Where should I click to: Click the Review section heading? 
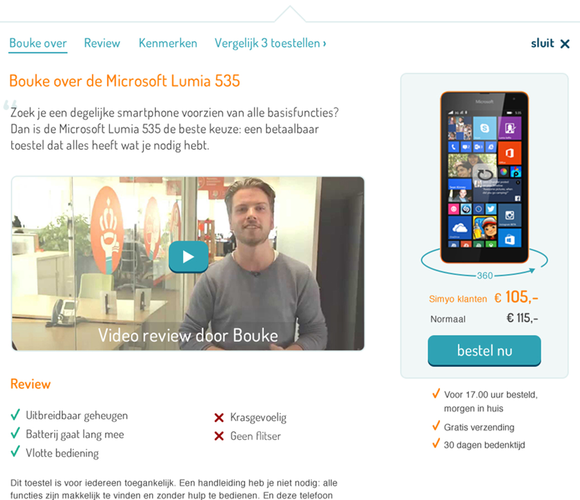click(x=31, y=384)
